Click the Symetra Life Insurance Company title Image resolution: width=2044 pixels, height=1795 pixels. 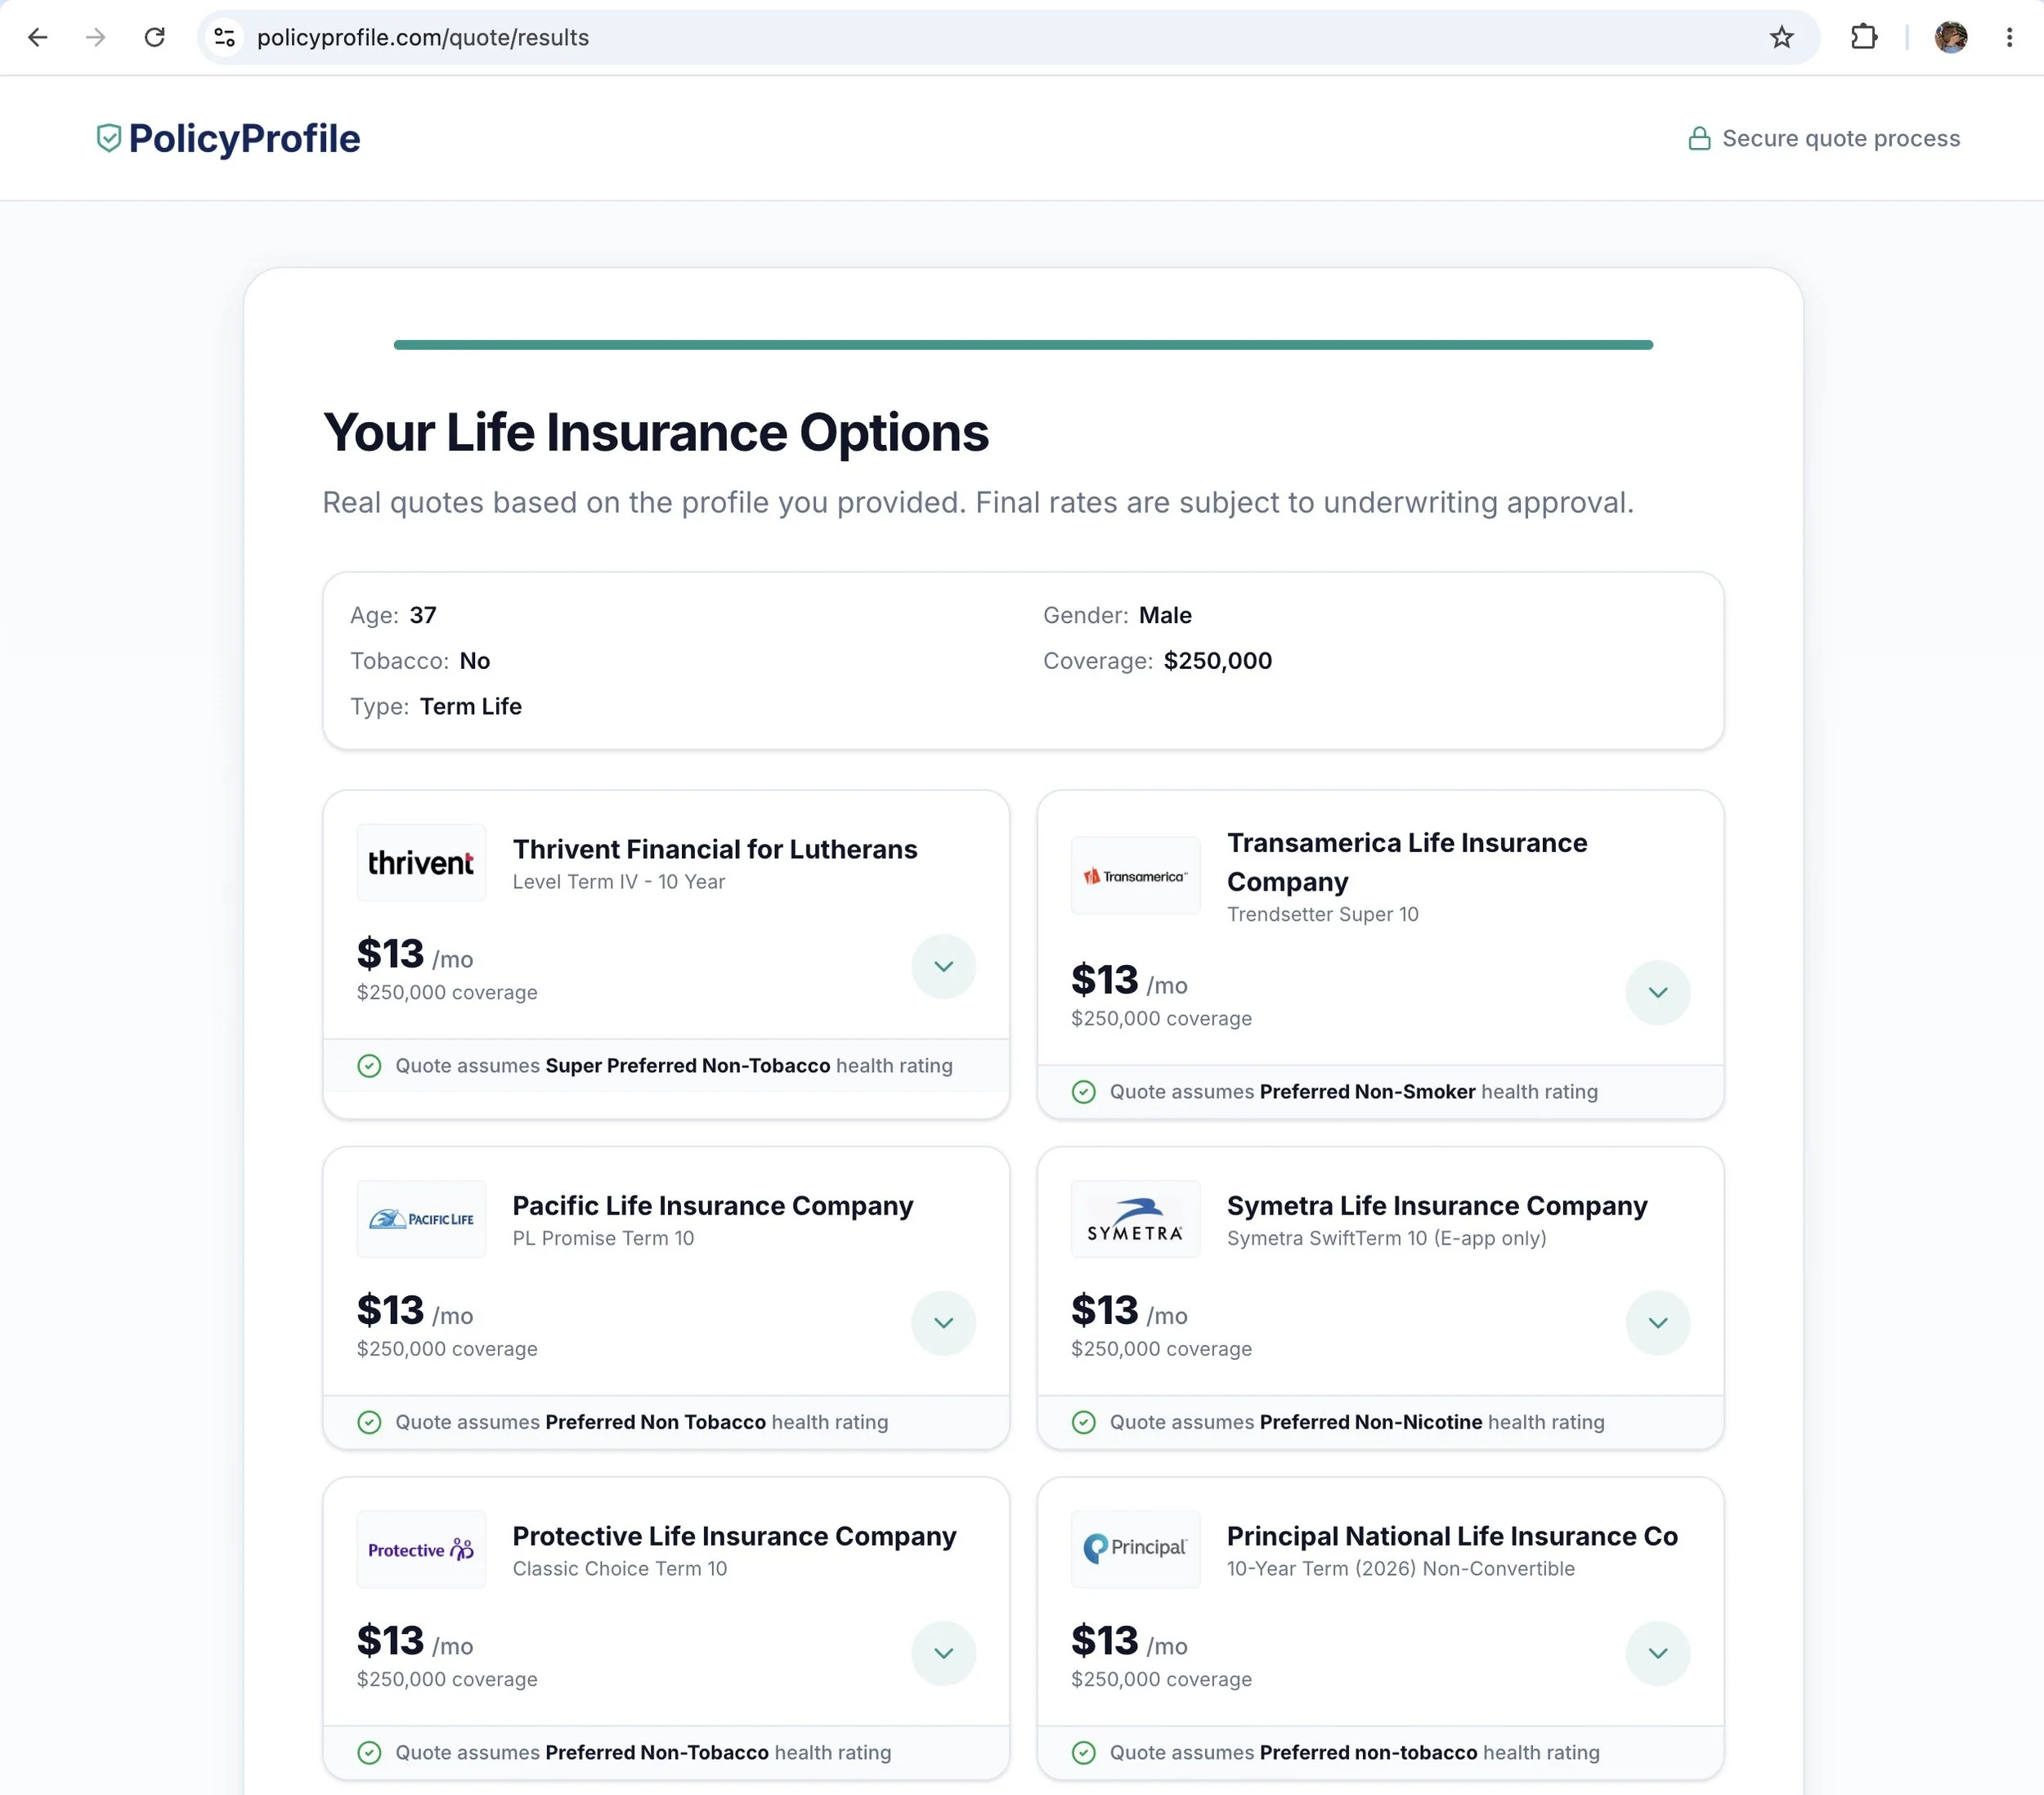tap(1437, 1206)
